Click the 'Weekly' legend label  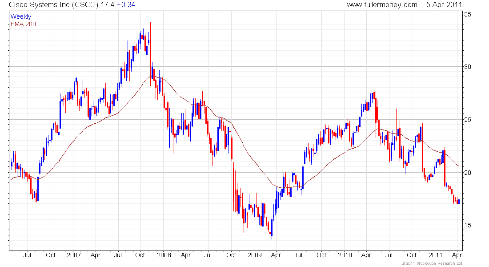pyautogui.click(x=21, y=16)
